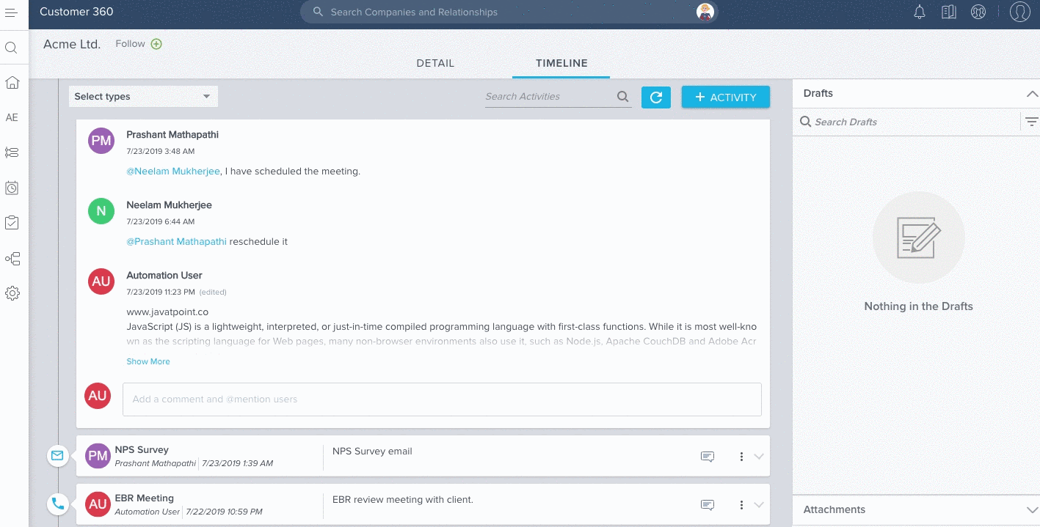Refresh the activity timeline
Screen dimensions: 1040x527
pos(655,97)
